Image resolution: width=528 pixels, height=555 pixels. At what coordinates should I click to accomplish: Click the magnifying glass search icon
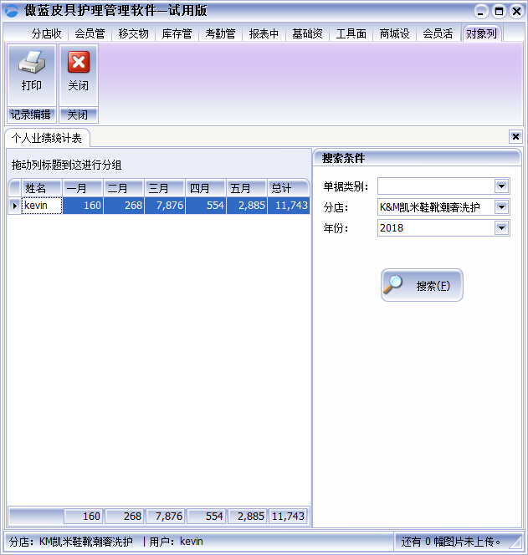(394, 285)
